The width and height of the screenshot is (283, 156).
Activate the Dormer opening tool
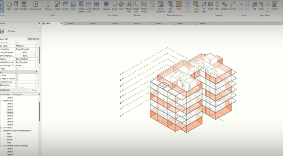(x=232, y=6)
